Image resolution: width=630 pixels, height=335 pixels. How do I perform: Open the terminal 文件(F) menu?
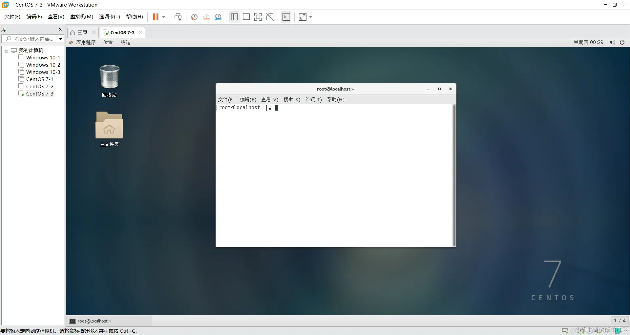click(226, 100)
